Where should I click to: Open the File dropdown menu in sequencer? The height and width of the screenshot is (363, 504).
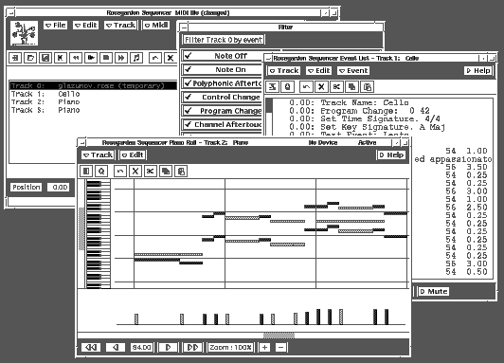point(56,25)
